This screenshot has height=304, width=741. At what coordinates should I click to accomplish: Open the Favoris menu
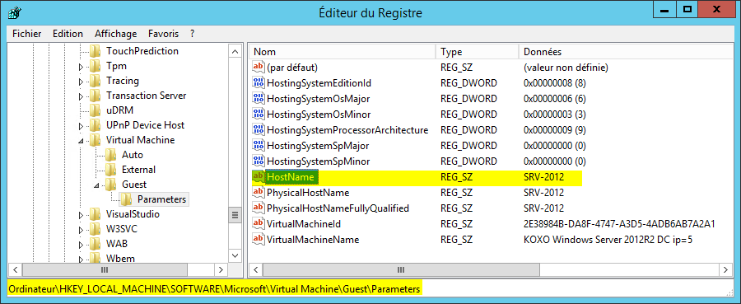pyautogui.click(x=164, y=34)
